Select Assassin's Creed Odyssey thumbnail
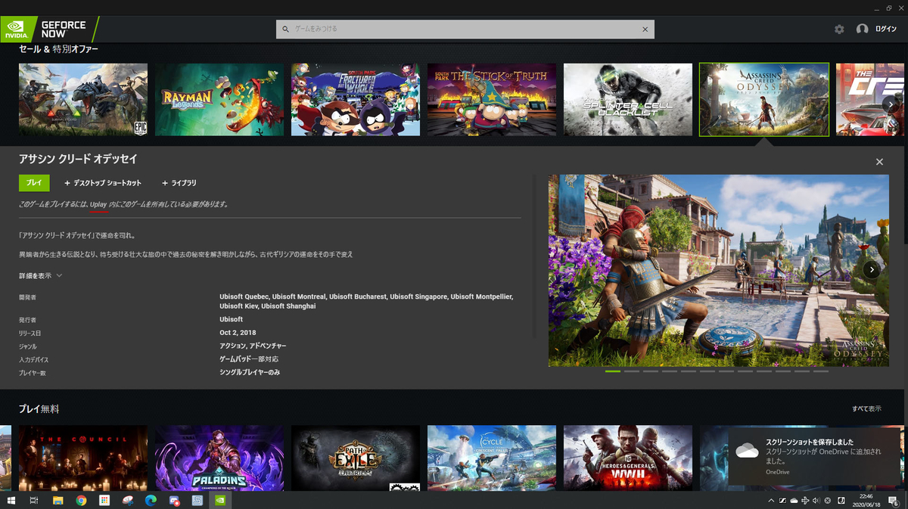 (x=764, y=99)
